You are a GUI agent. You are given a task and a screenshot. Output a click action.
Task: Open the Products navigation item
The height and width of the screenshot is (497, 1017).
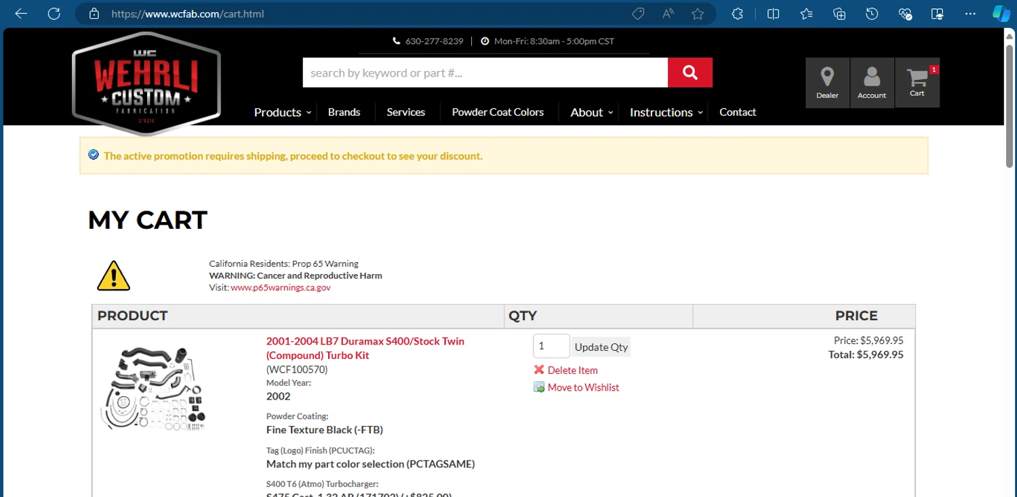(277, 112)
